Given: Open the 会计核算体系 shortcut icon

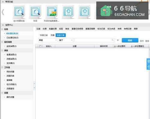Looking at the screenshot, I should pos(19,12).
